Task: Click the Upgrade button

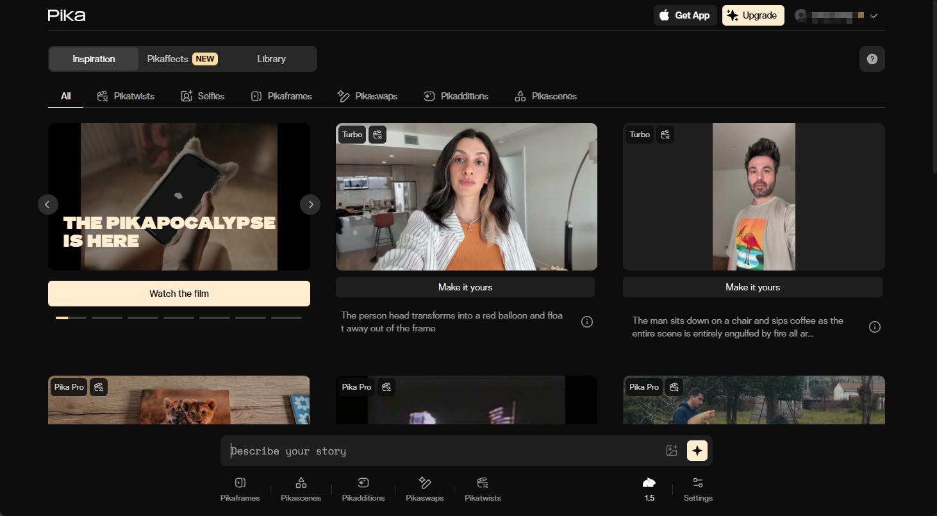Action: 753,15
